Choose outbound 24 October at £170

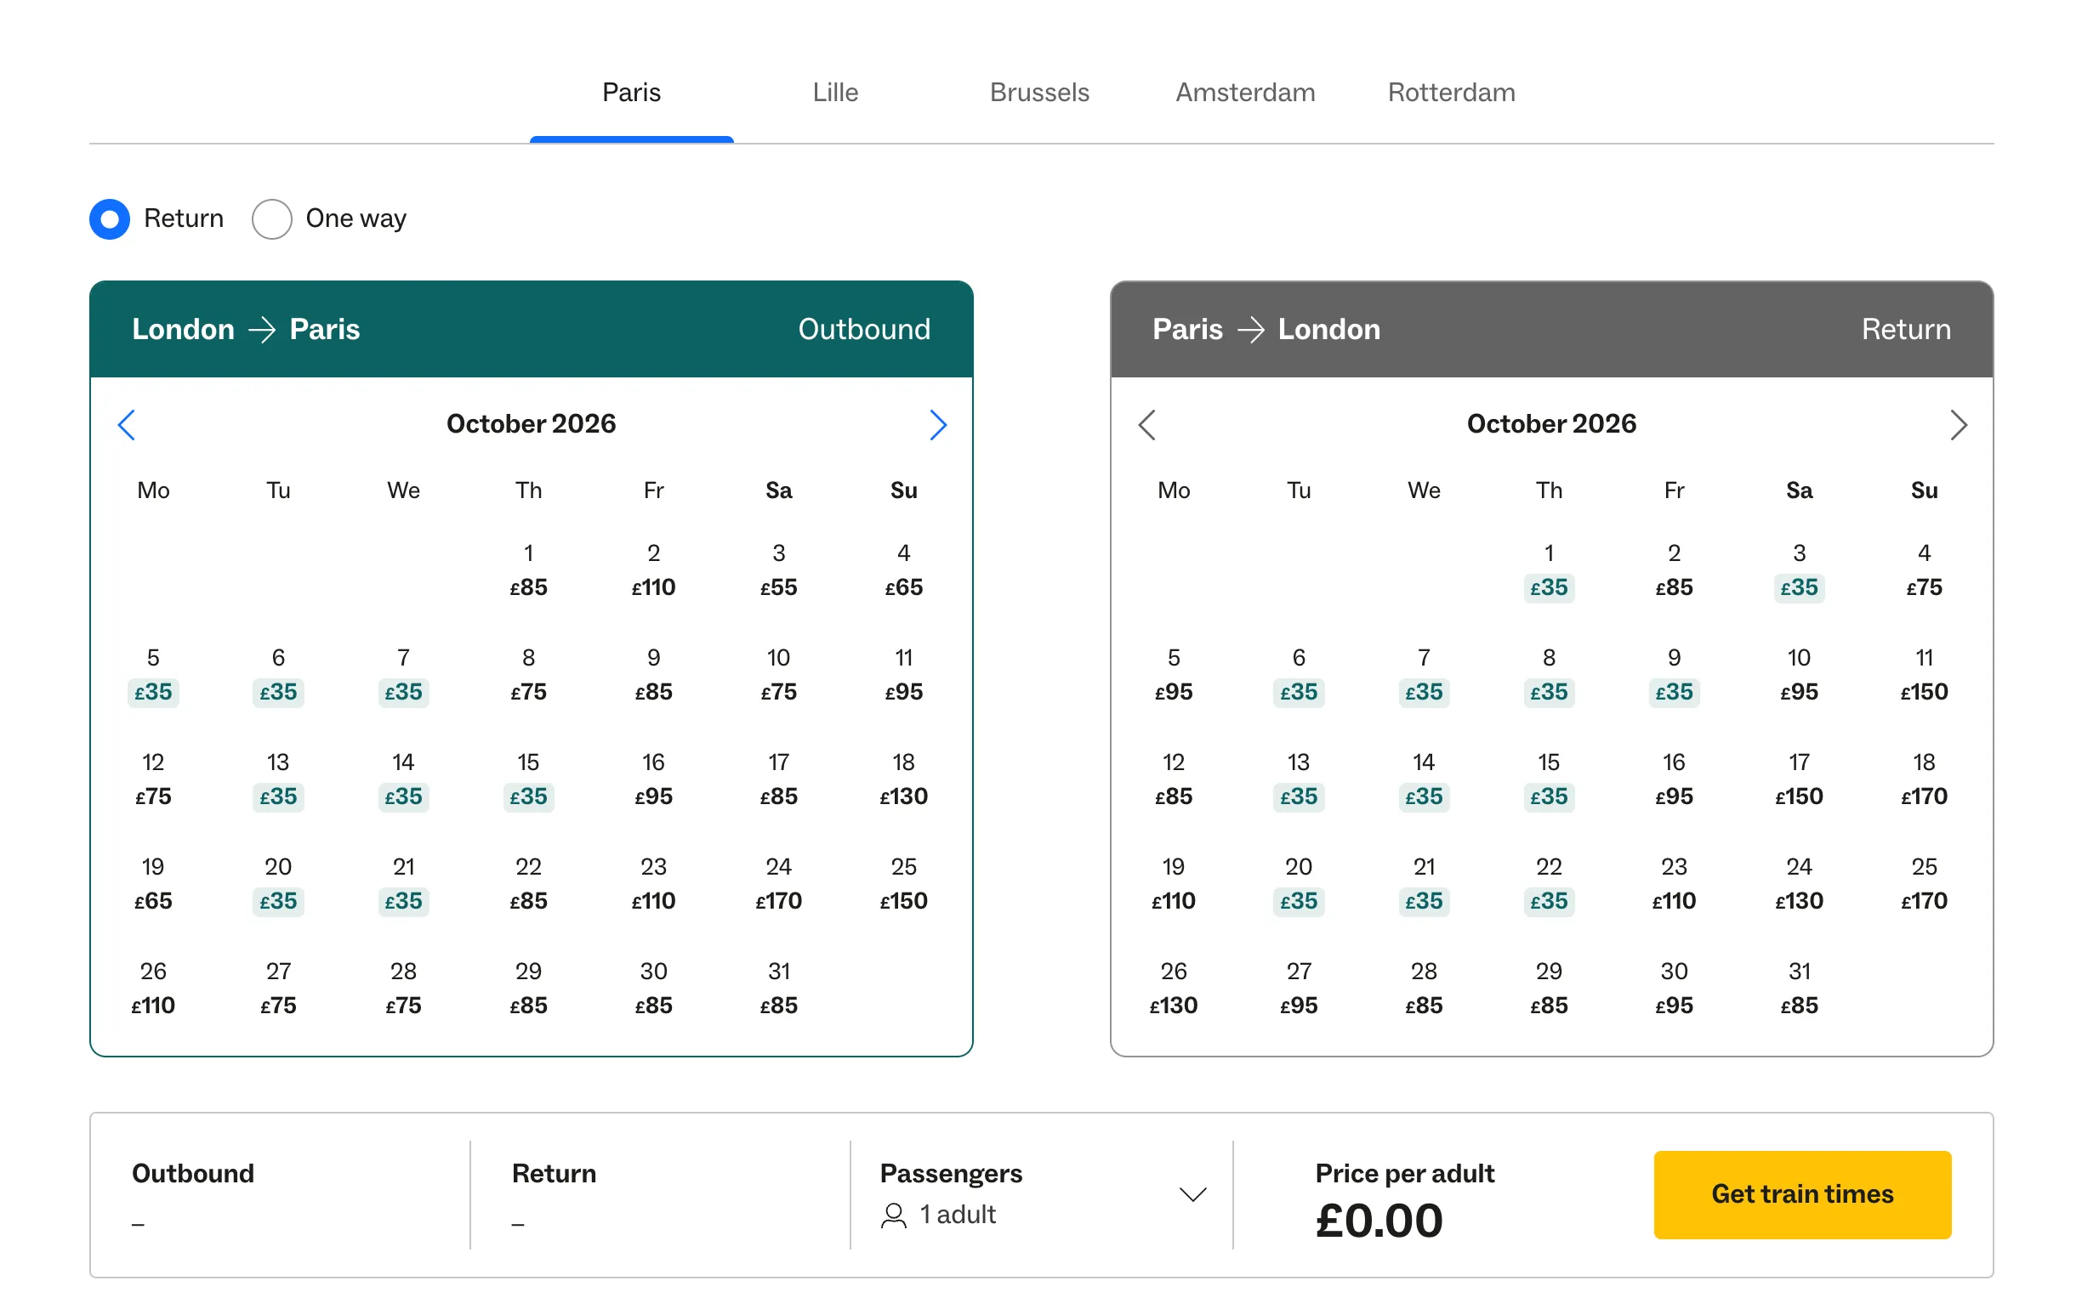[x=779, y=884]
